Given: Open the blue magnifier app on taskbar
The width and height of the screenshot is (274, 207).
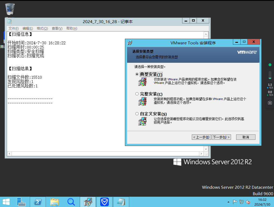Looking at the screenshot, I should [71, 202].
